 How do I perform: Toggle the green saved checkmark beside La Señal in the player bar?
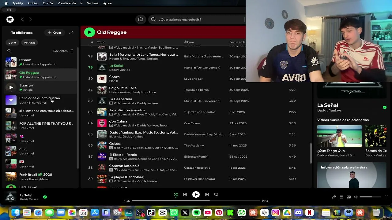[x=45, y=197]
